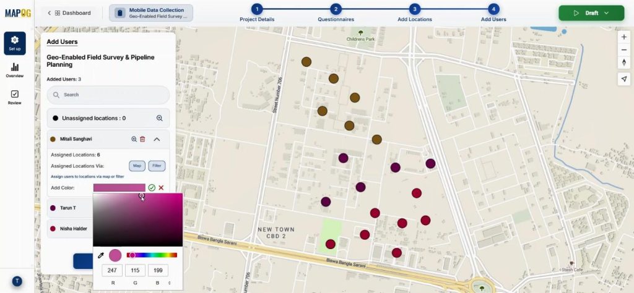Confirm color selection with green checkmark
Image resolution: width=634 pixels, height=293 pixels.
152,187
